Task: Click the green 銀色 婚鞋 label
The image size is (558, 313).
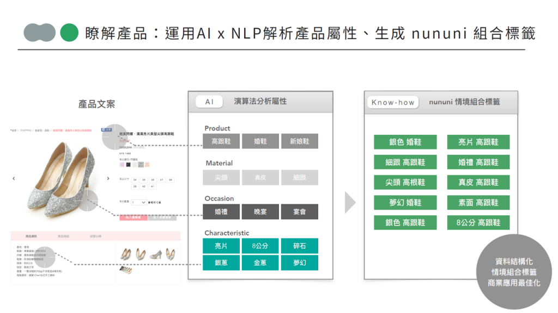Action: (x=405, y=142)
